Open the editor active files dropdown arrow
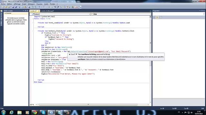This screenshot has width=206, height=115. click(x=150, y=11)
